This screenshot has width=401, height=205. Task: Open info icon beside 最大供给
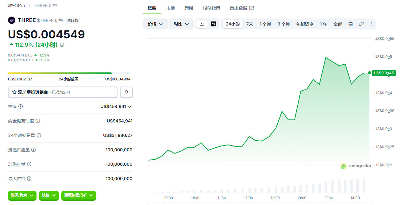(29, 179)
